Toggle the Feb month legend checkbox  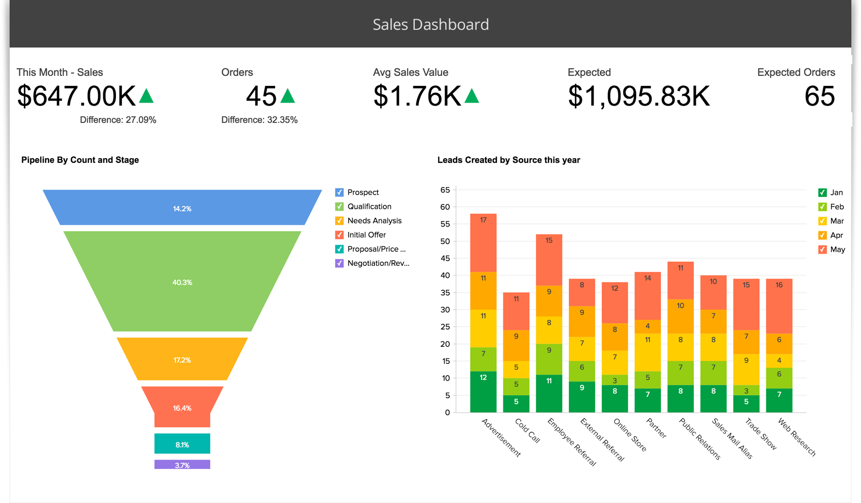(x=823, y=206)
